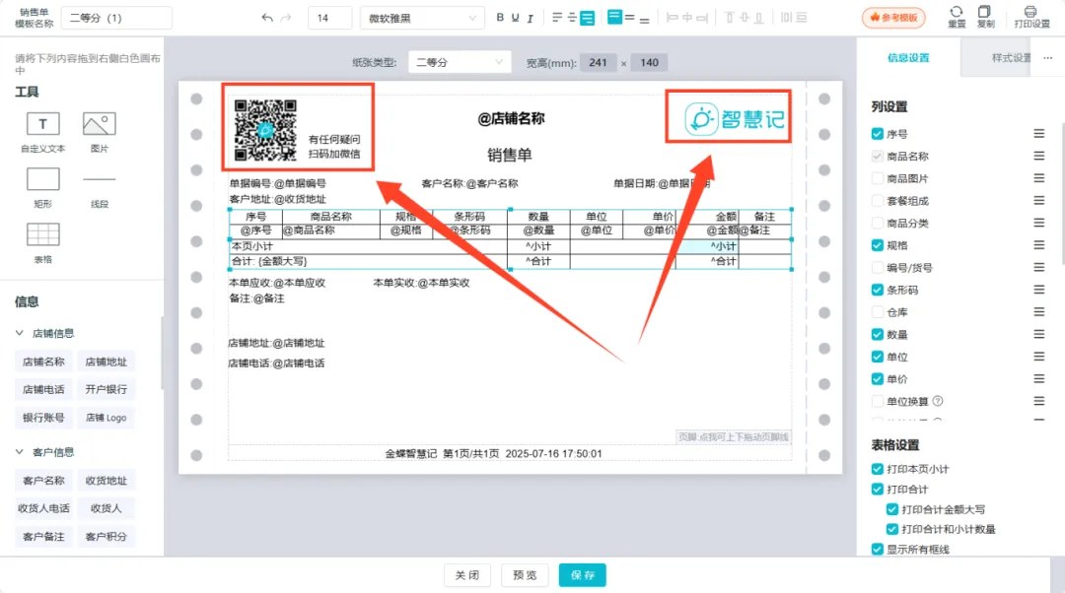1065x593 pixels.
Task: Check the 商品图片 column checkbox
Action: click(x=878, y=178)
